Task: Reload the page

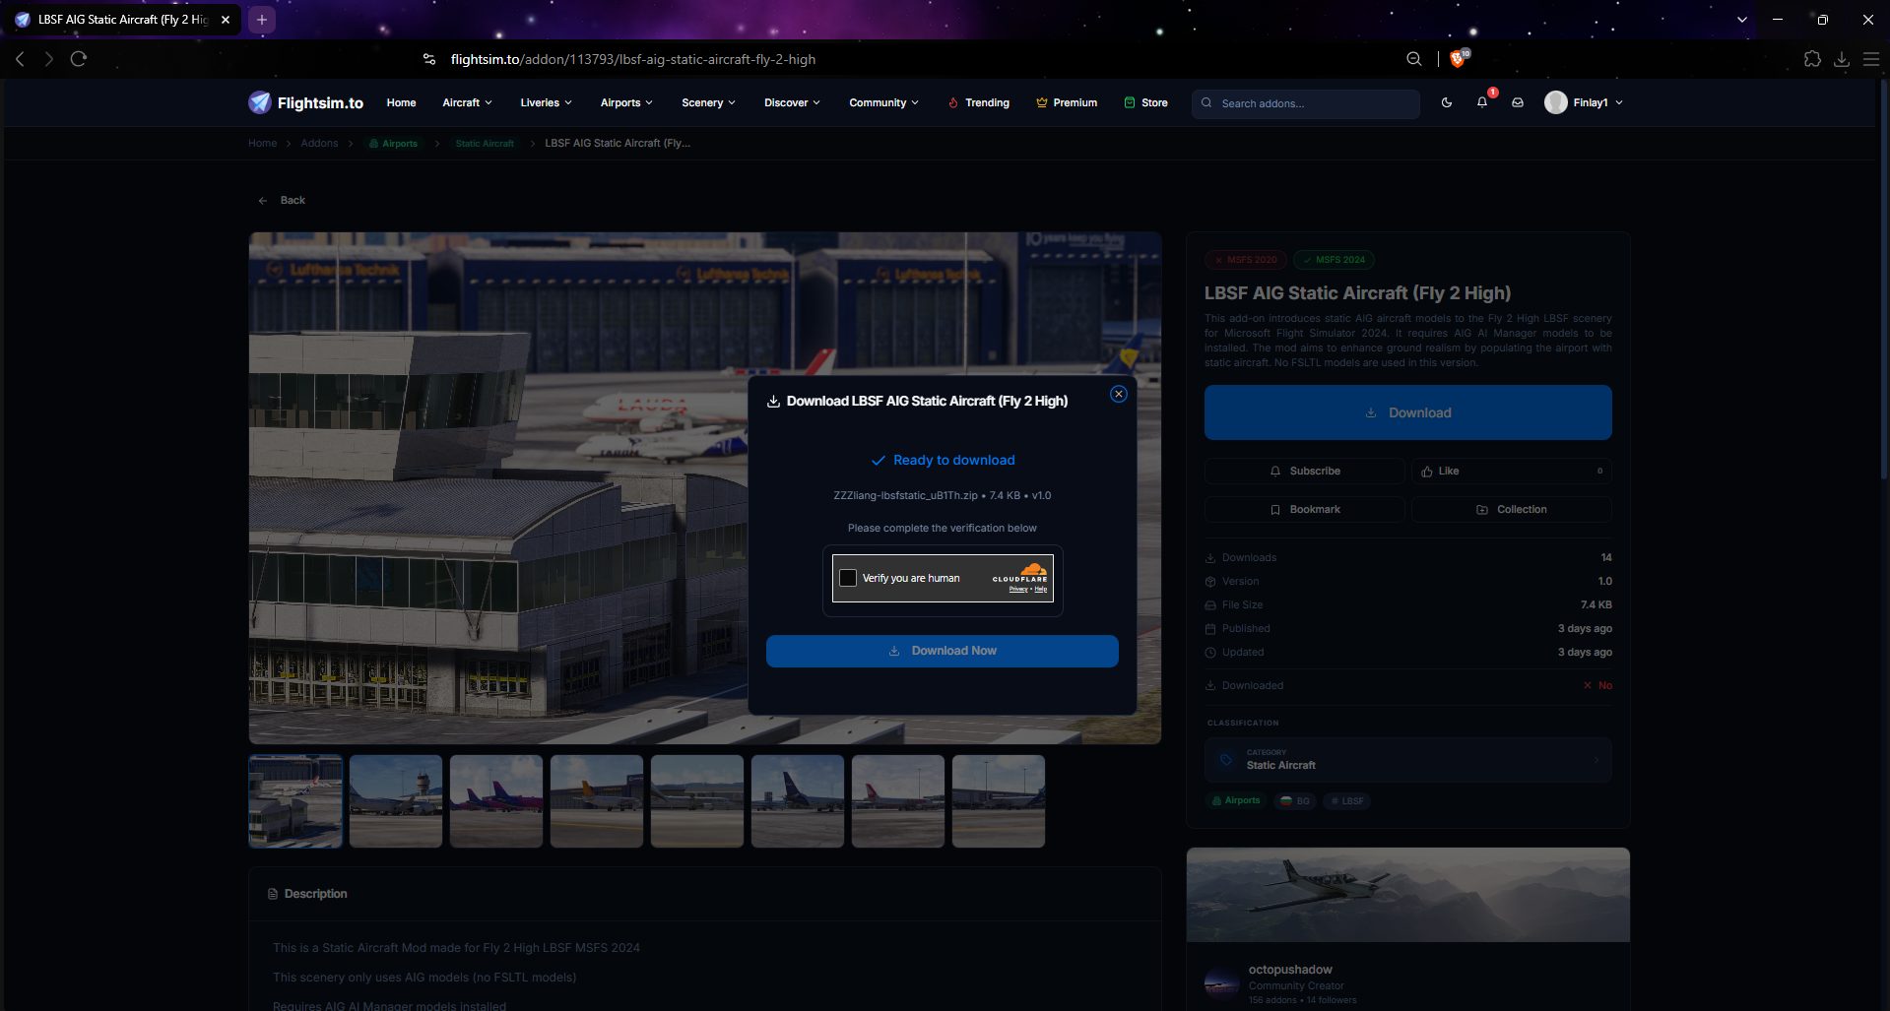Action: [x=79, y=59]
